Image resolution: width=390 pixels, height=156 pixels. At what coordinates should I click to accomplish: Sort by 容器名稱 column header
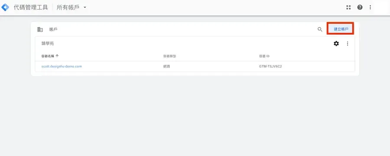[50, 56]
